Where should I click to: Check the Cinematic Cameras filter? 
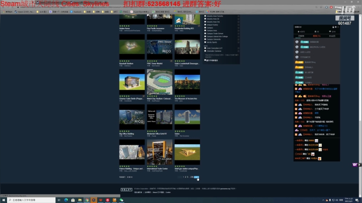[x=205, y=51]
